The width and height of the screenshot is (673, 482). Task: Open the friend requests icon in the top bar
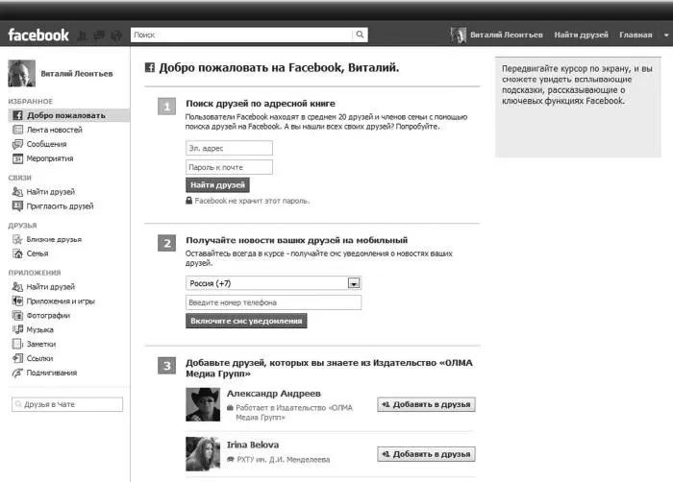(x=82, y=36)
